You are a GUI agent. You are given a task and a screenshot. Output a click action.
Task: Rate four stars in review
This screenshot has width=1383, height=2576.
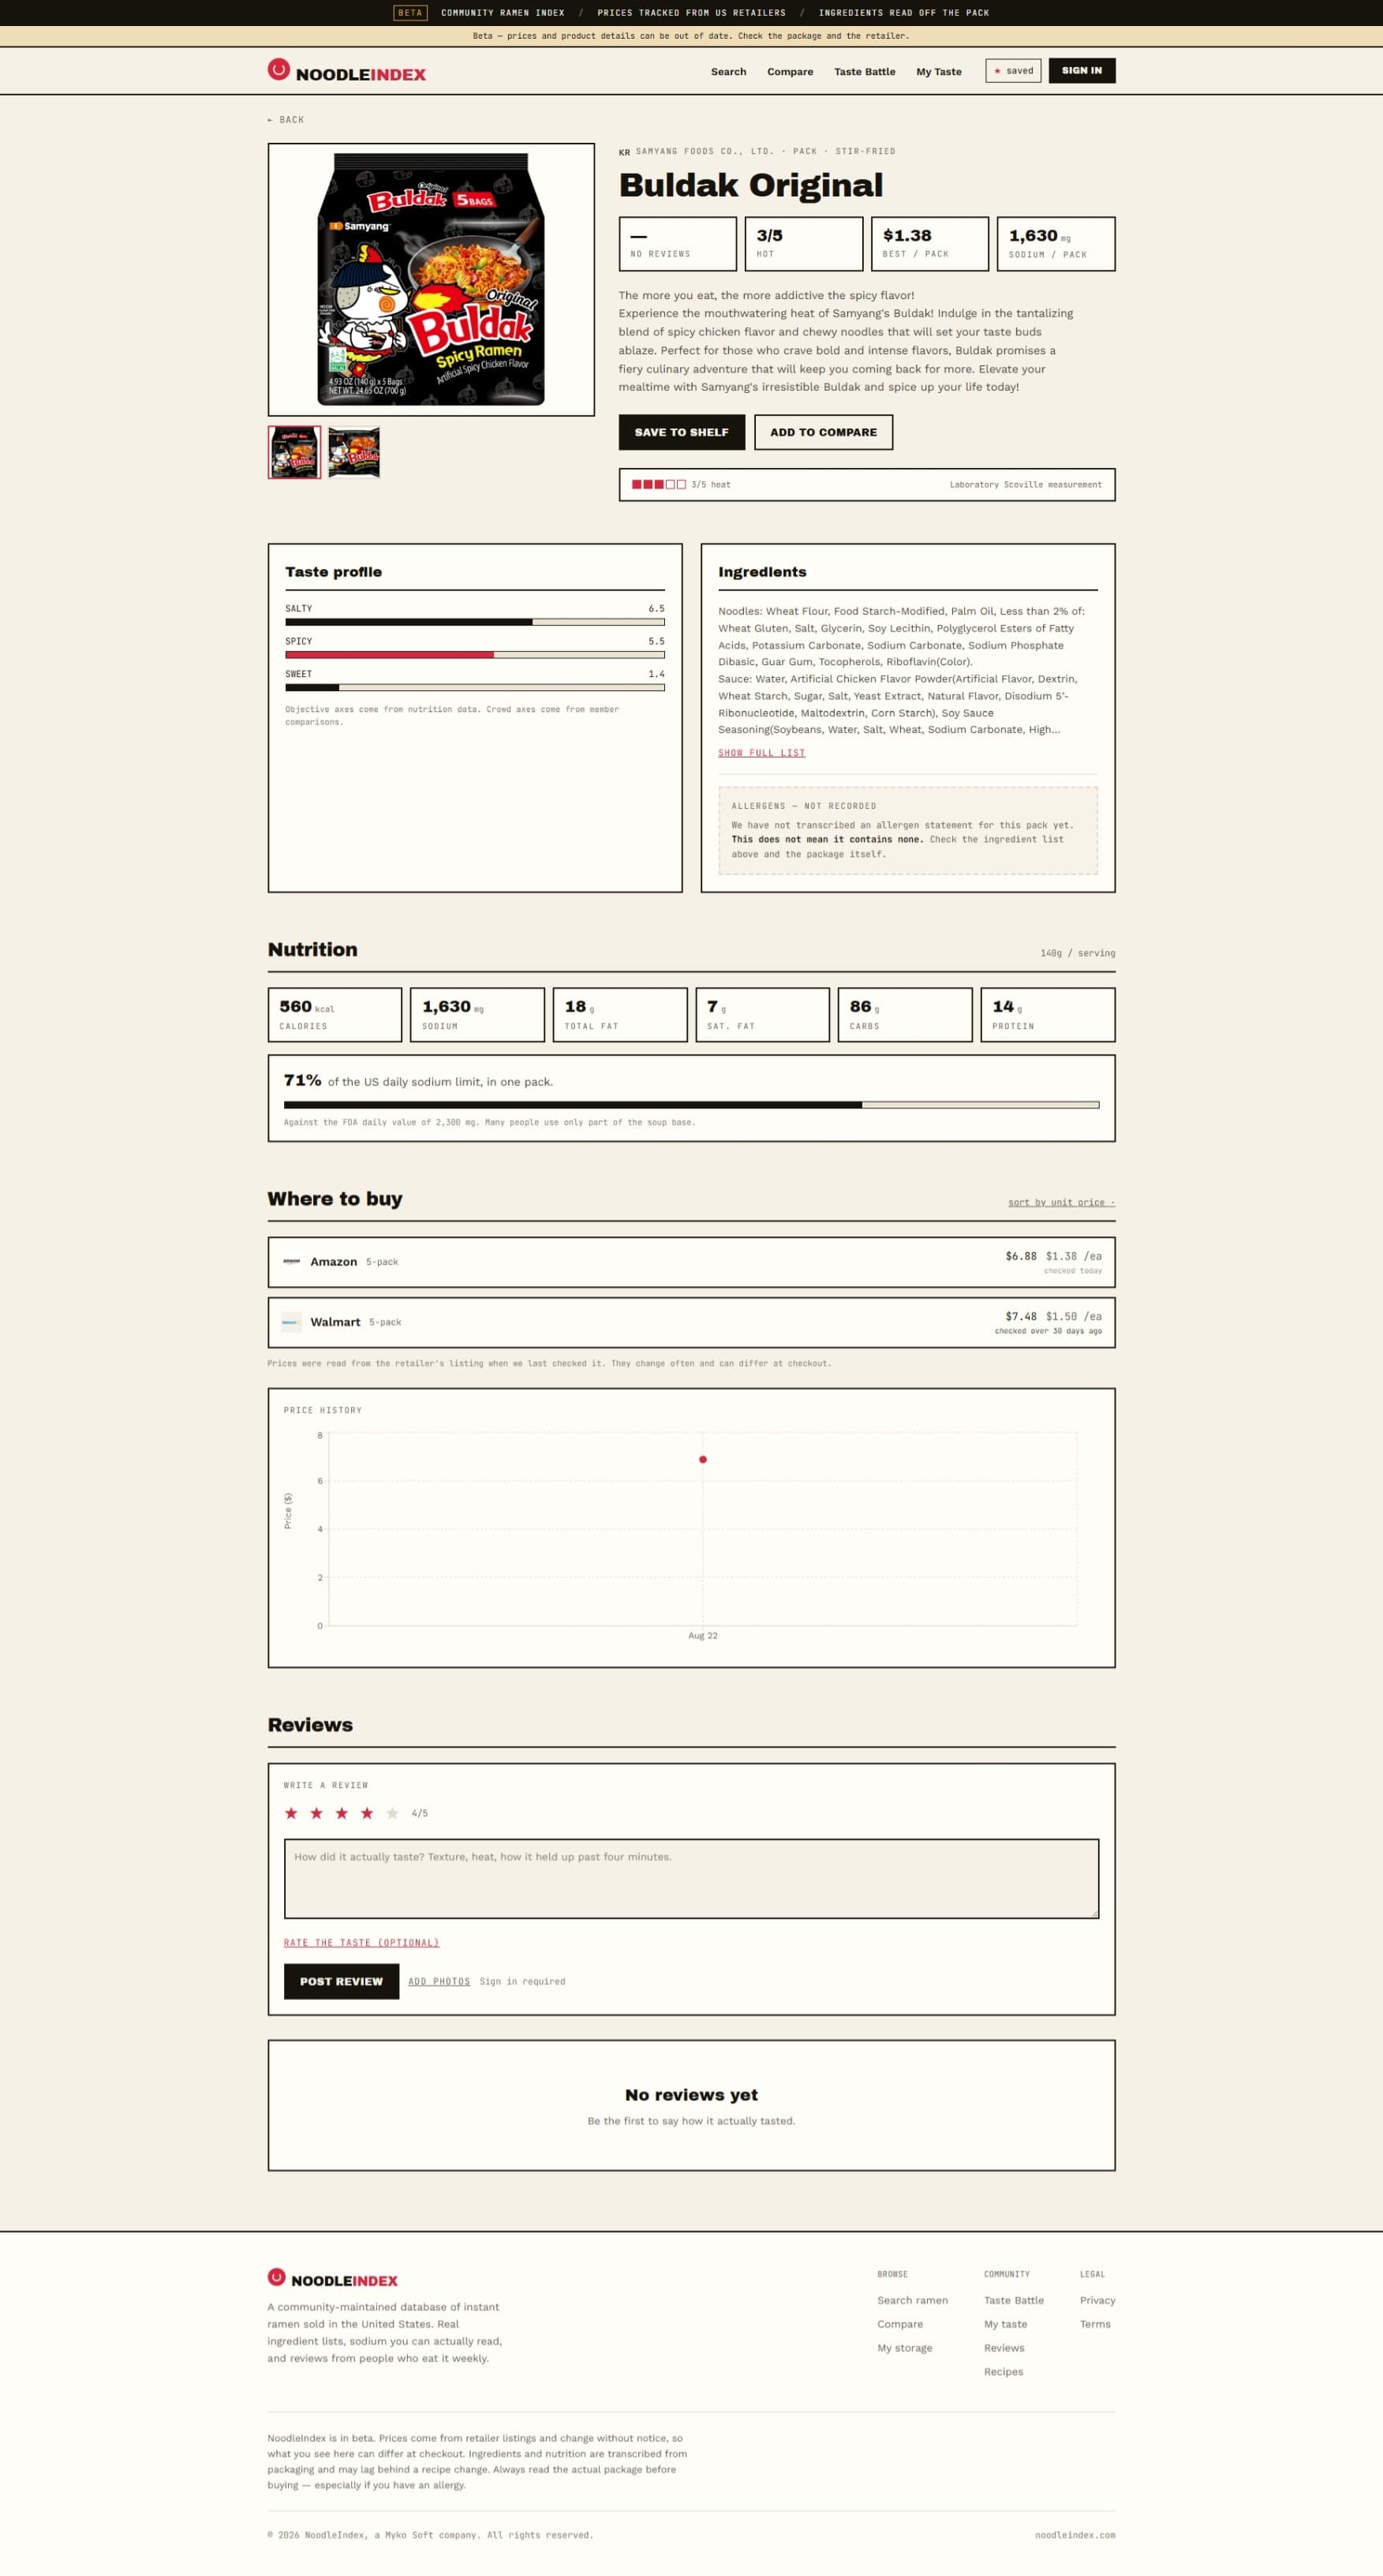367,1813
